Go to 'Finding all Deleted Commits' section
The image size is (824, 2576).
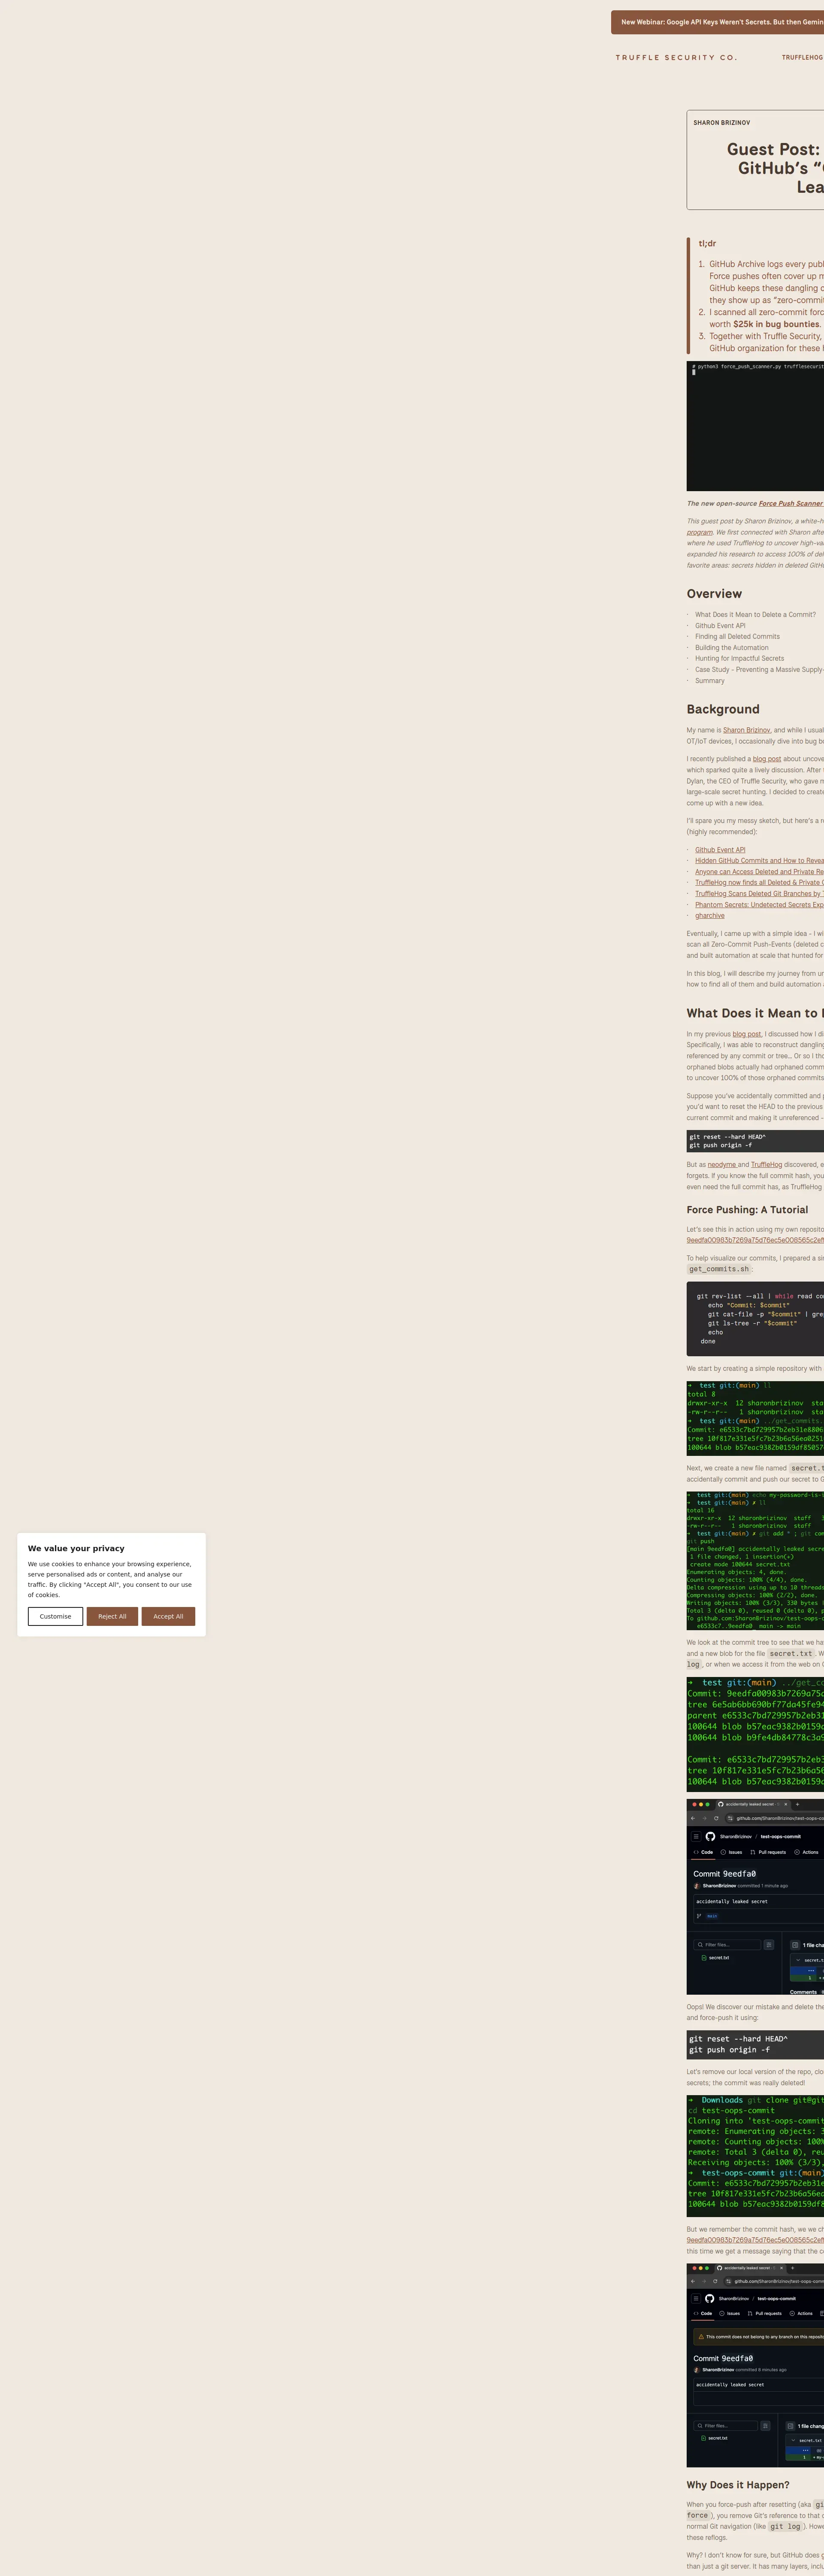[x=737, y=637]
